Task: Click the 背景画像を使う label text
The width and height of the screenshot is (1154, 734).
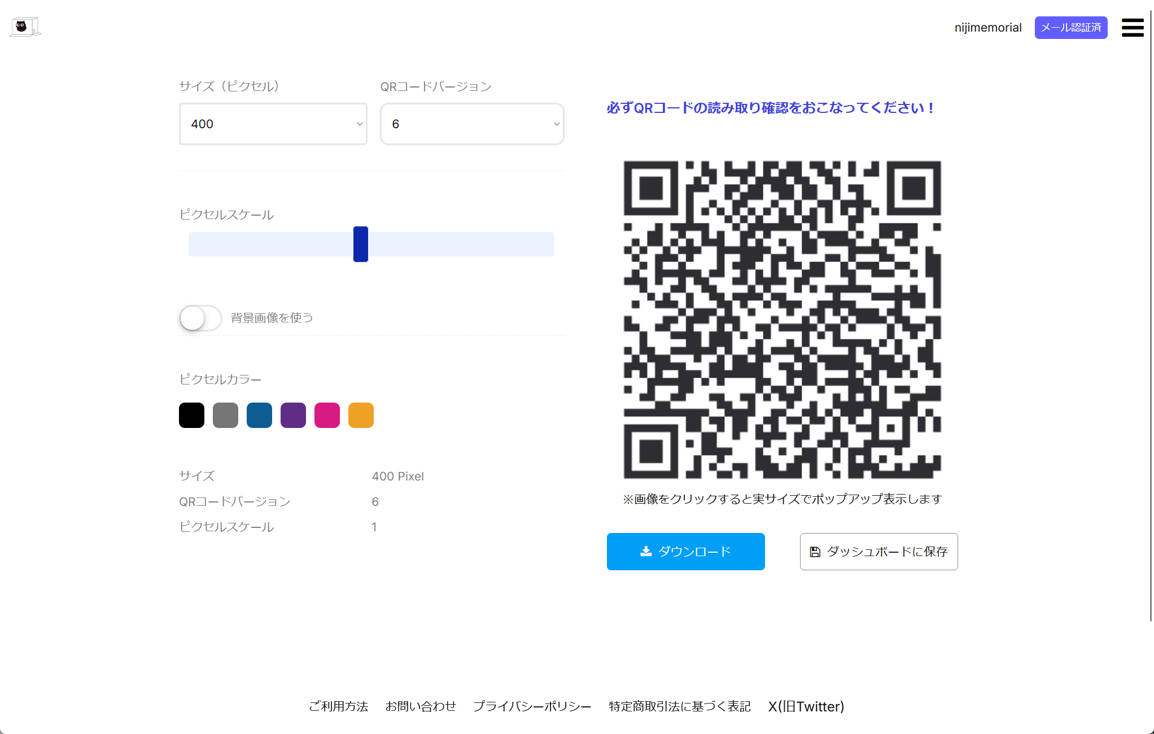Action: pos(272,318)
